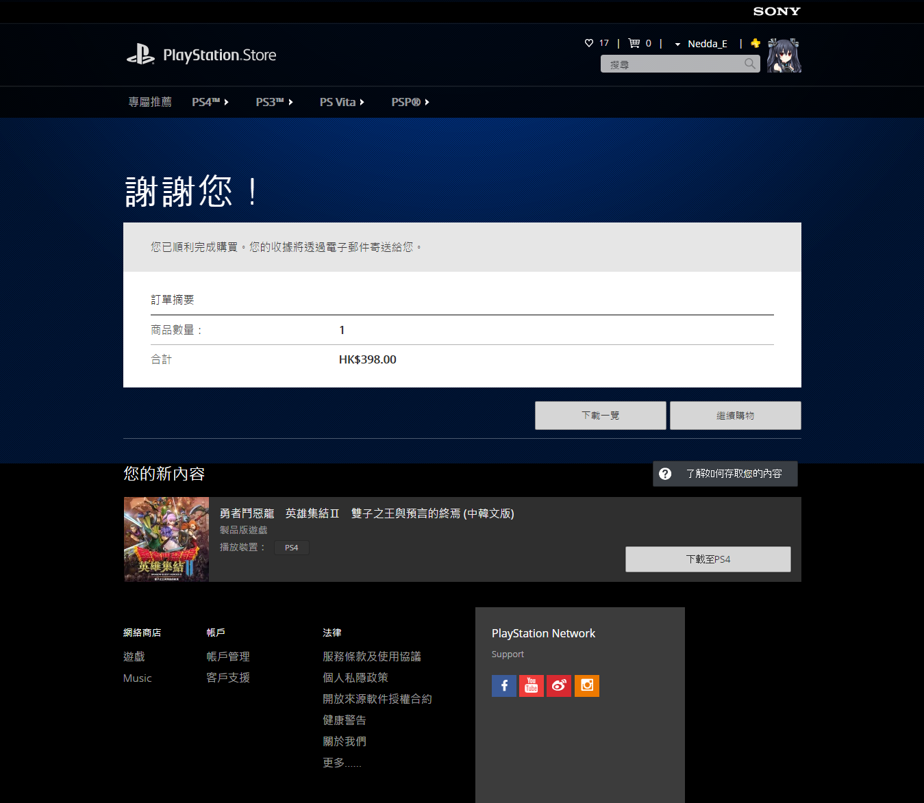Open the 服務條款及使用協議 link
924x803 pixels.
click(372, 657)
